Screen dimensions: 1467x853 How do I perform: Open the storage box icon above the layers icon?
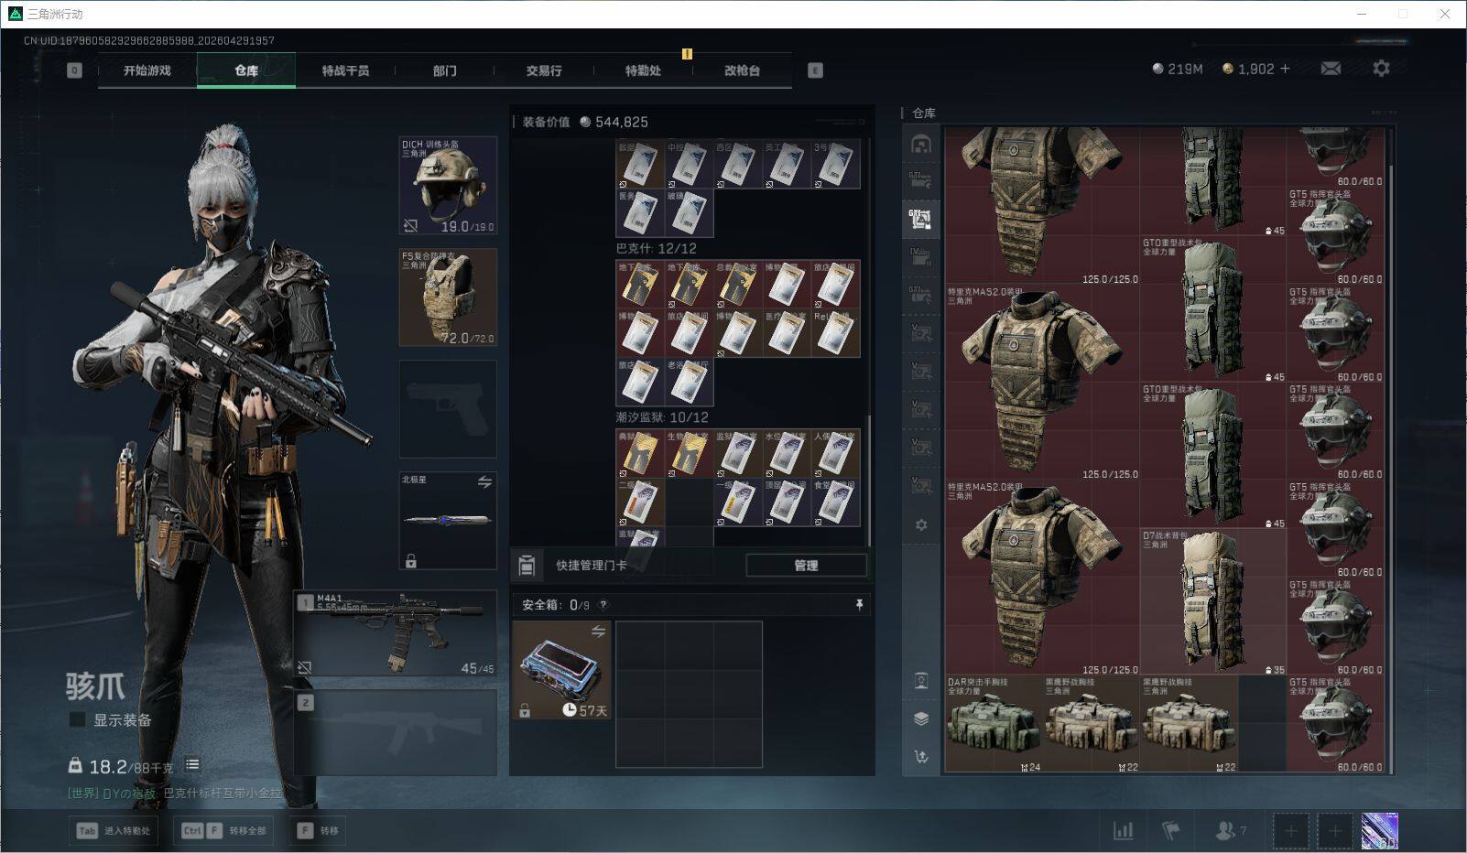pos(921,681)
